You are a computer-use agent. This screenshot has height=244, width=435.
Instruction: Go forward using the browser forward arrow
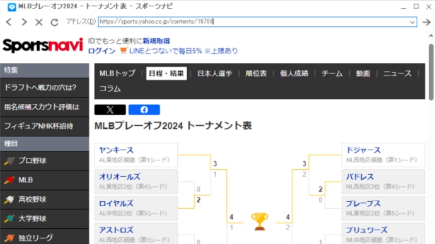pos(24,22)
